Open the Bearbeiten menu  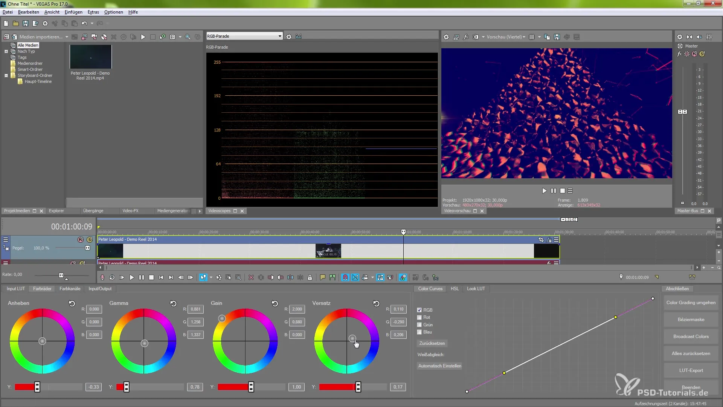(x=28, y=12)
